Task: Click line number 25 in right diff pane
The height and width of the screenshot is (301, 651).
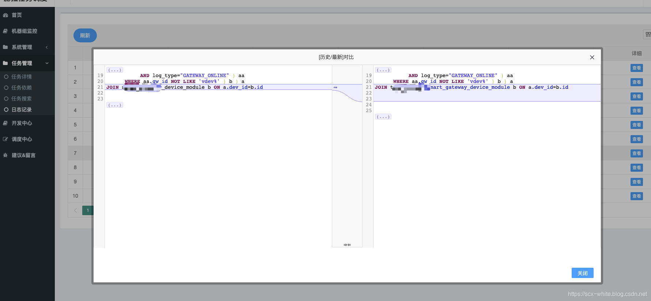Action: [x=369, y=111]
